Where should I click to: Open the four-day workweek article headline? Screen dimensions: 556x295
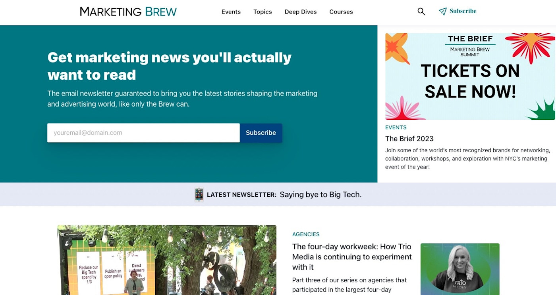(352, 257)
